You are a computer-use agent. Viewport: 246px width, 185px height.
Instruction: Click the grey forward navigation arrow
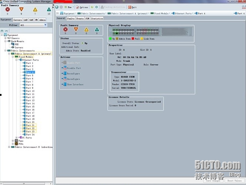[x=61, y=7]
